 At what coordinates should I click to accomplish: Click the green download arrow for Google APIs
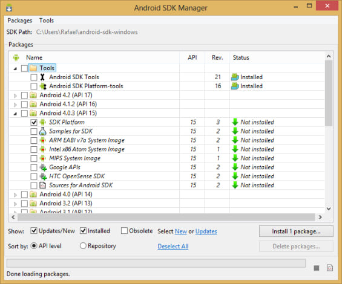(235, 167)
